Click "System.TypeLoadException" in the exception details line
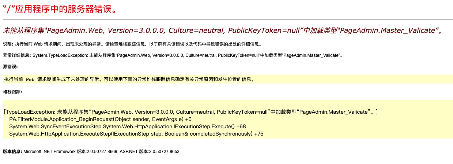Image resolution: width=453 pixels, height=164 pixels. (x=59, y=55)
